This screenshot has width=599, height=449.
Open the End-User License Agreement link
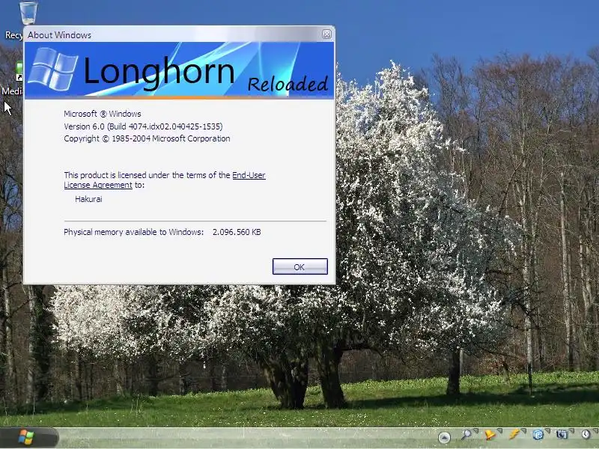249,175
